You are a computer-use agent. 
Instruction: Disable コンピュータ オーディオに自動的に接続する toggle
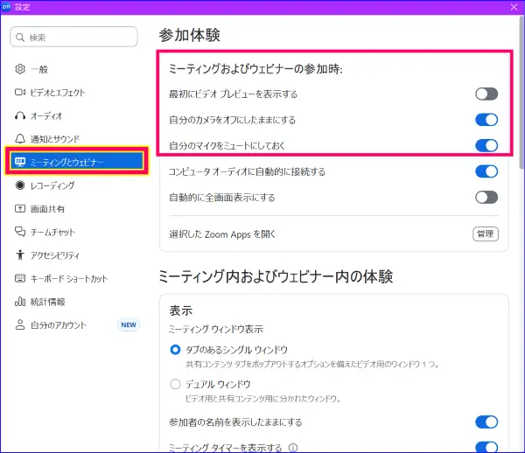tap(486, 171)
